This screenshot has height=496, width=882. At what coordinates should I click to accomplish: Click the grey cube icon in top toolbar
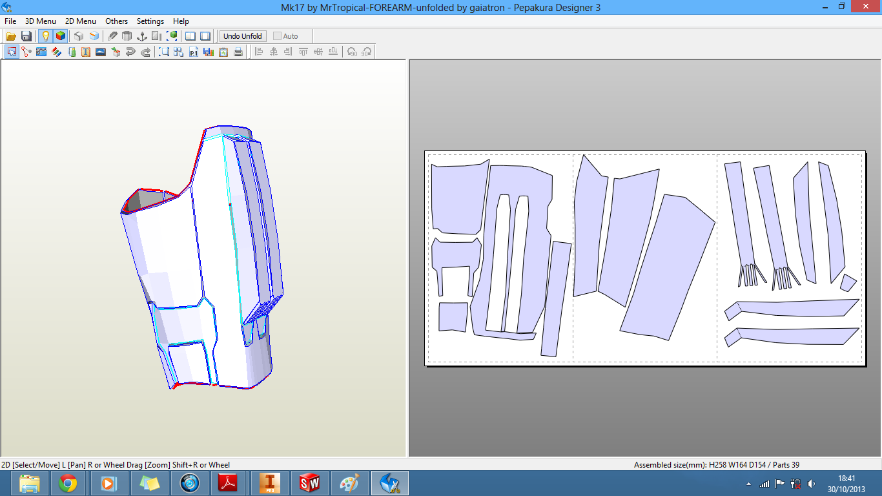(79, 36)
